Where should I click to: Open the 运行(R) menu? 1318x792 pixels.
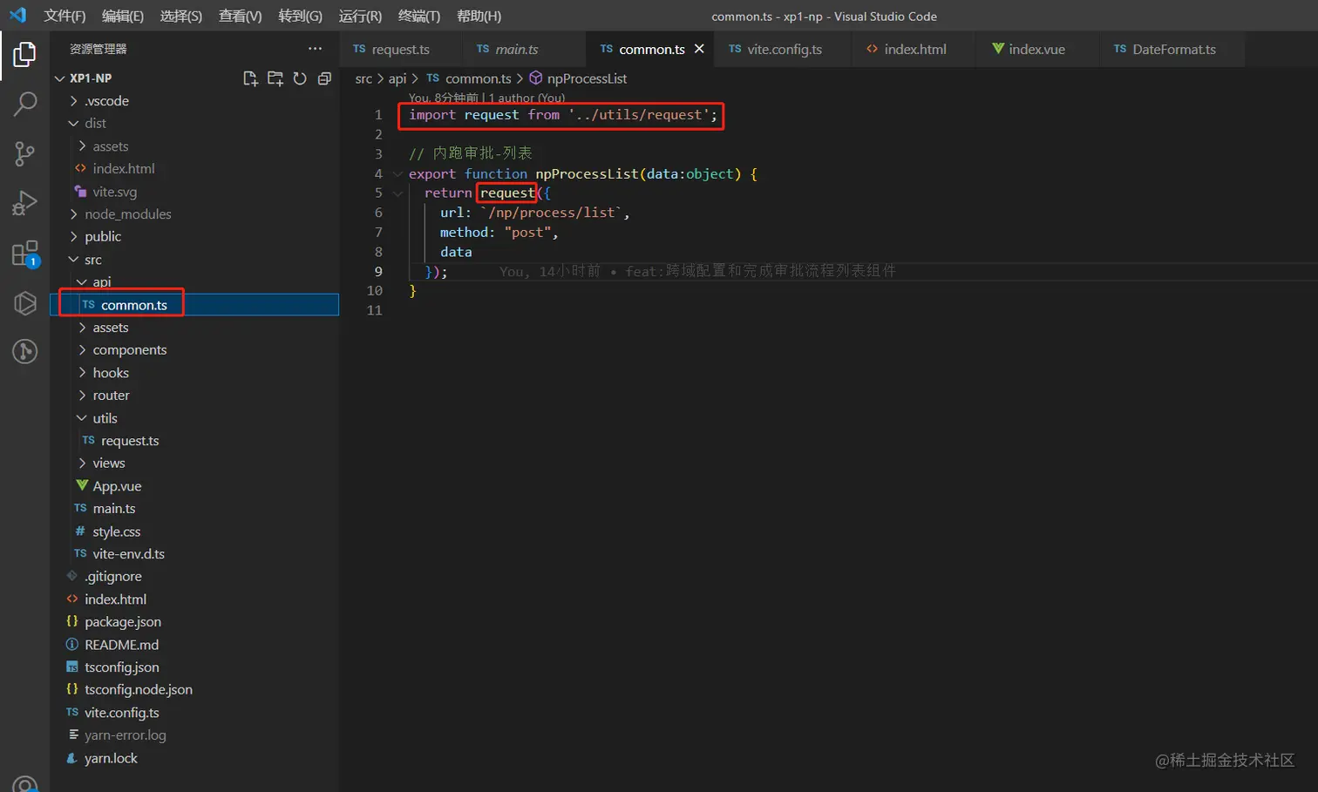[x=360, y=16]
